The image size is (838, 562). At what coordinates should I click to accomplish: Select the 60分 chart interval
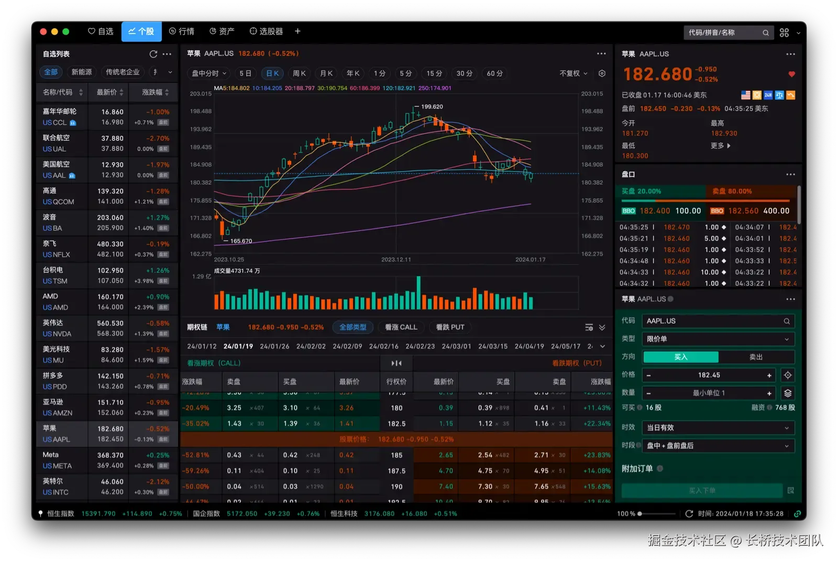tap(494, 73)
